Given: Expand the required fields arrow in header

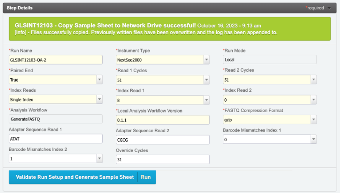Looking at the screenshot, I should (329, 8).
